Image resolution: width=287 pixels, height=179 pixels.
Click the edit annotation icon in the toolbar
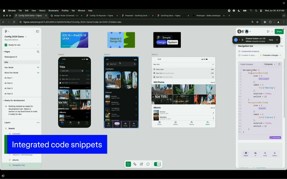[x=141, y=164]
